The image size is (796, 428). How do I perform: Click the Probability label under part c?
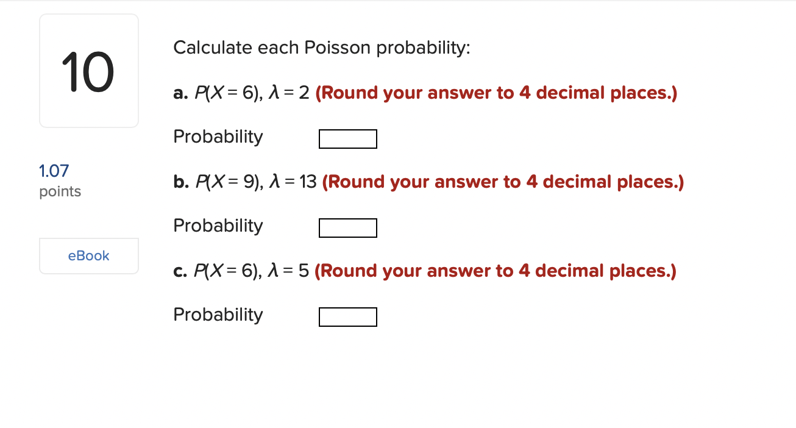218,315
